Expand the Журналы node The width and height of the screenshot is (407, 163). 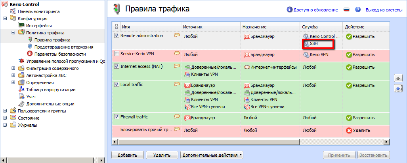click(5, 125)
